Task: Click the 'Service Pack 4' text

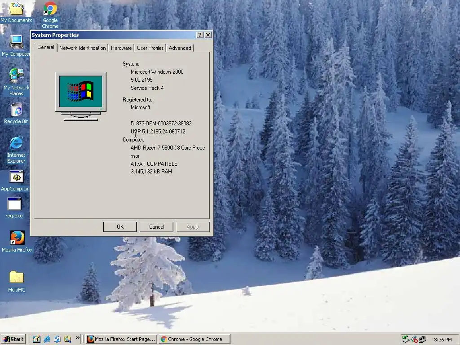Action: 147,88
